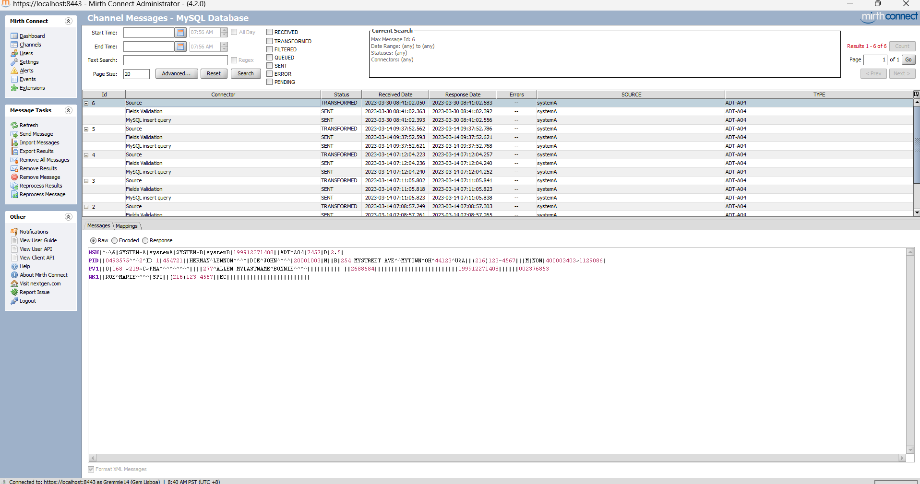The height and width of the screenshot is (484, 920).
Task: Check the ERROR status filter
Action: [270, 74]
